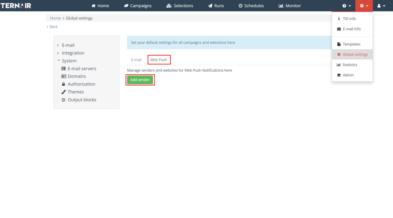This screenshot has width=393, height=218.
Task: Click the Schedules clock icon
Action: [x=240, y=6]
